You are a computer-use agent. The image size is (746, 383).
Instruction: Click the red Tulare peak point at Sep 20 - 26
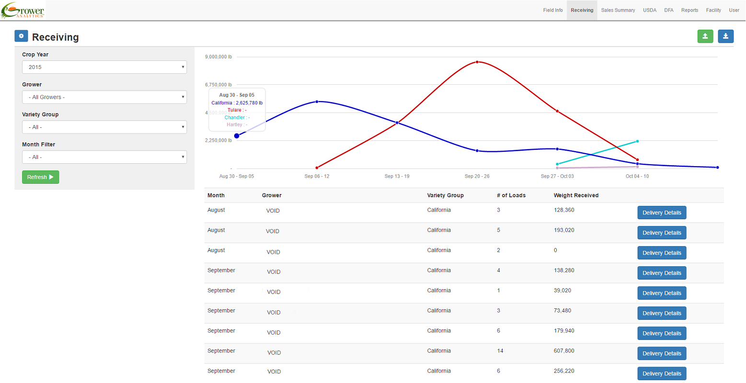click(x=477, y=62)
